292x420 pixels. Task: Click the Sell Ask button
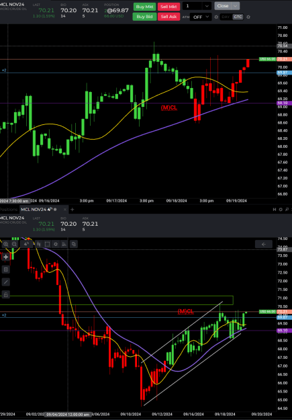click(x=168, y=17)
